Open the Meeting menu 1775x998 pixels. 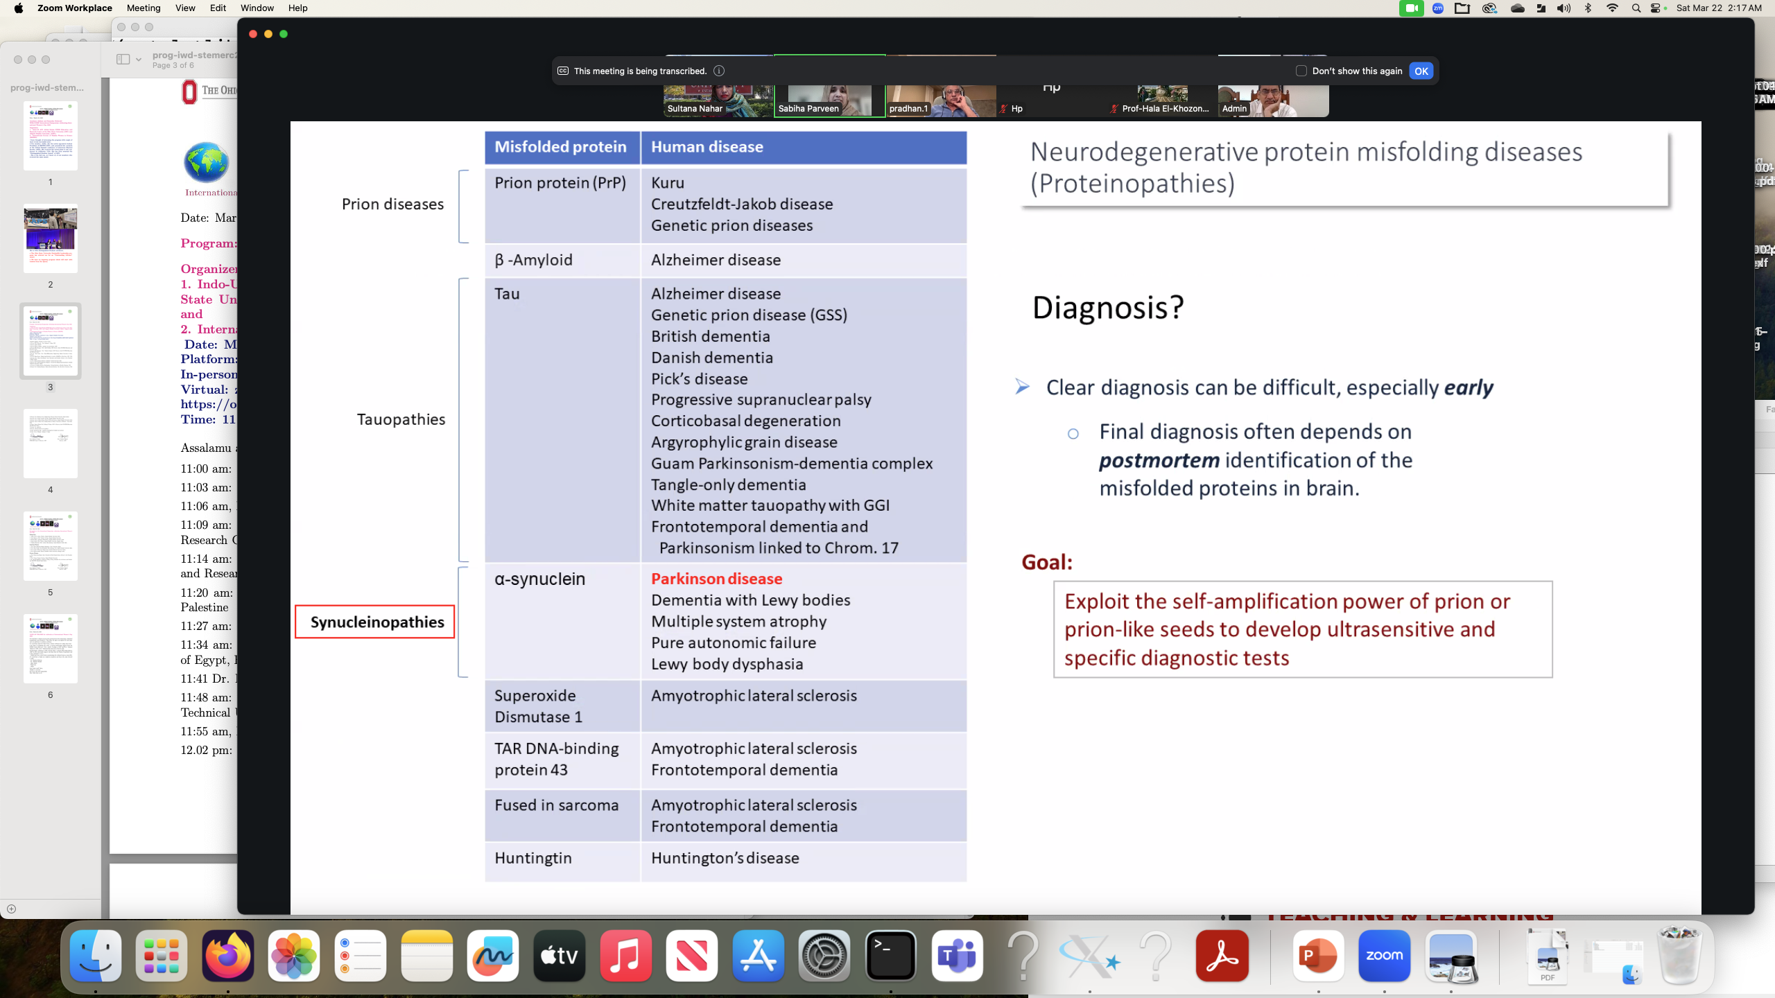[x=144, y=8]
